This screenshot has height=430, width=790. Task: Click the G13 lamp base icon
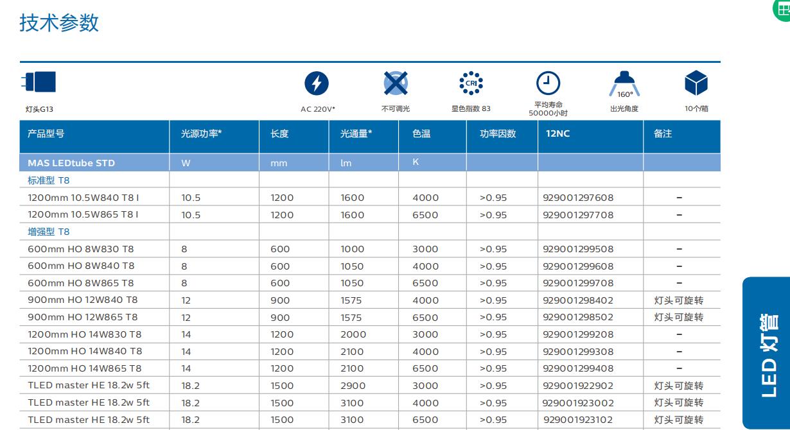click(x=39, y=82)
